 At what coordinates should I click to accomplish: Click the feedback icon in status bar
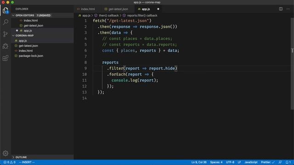point(280,162)
